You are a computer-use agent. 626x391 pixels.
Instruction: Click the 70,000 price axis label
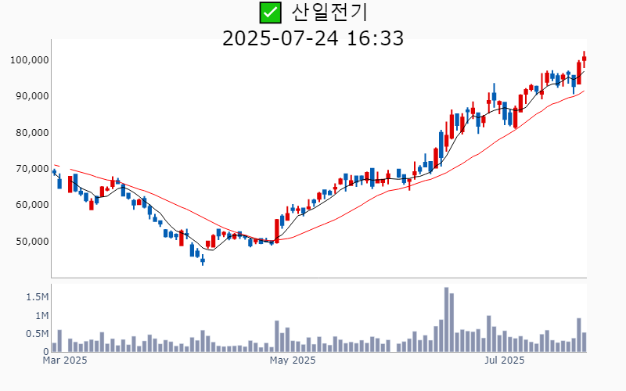click(32, 169)
